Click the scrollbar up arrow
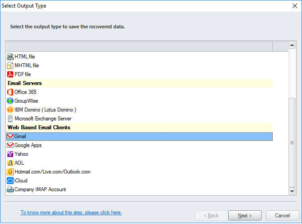The height and width of the screenshot is (224, 302). pyautogui.click(x=292, y=45)
